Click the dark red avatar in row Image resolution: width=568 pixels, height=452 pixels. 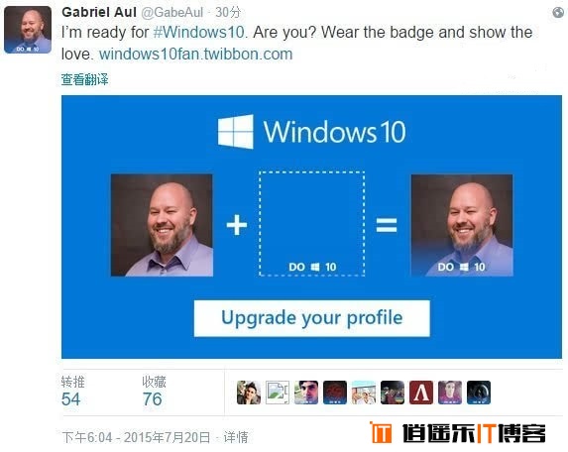coord(335,393)
